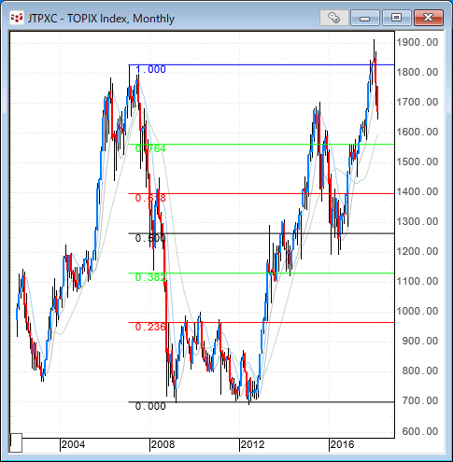Image resolution: width=453 pixels, height=462 pixels.
Task: Click the 600.00 price axis label
Action: click(420, 431)
